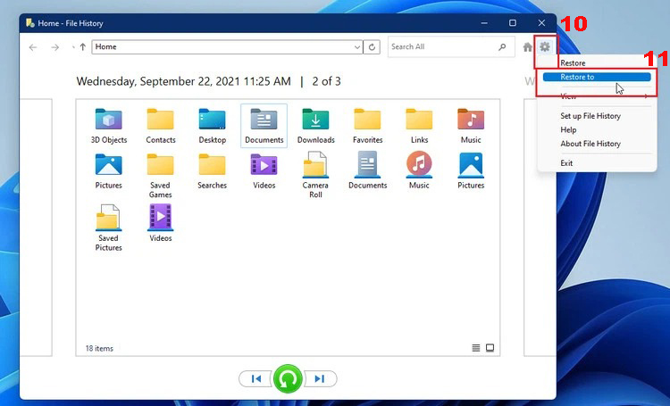The height and width of the screenshot is (406, 670).
Task: Switch to details view layout
Action: (x=475, y=348)
